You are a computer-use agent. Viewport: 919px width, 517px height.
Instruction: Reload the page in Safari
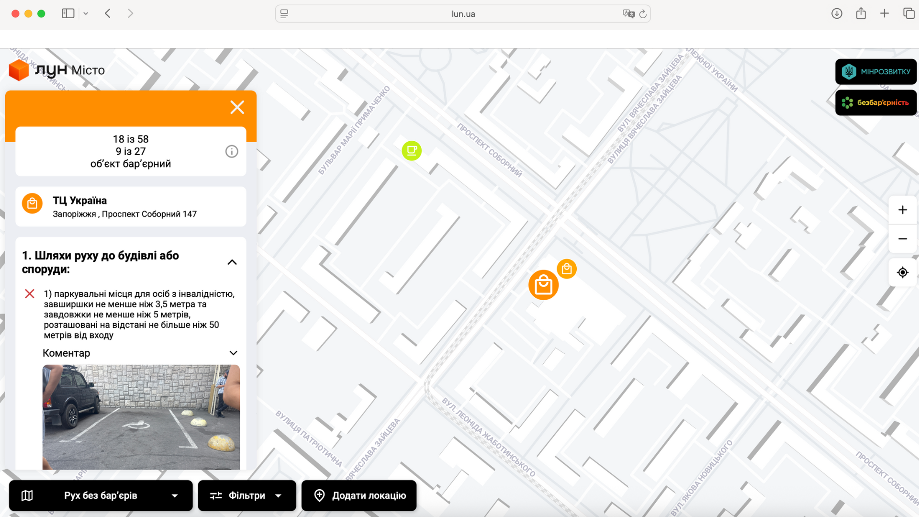point(643,14)
